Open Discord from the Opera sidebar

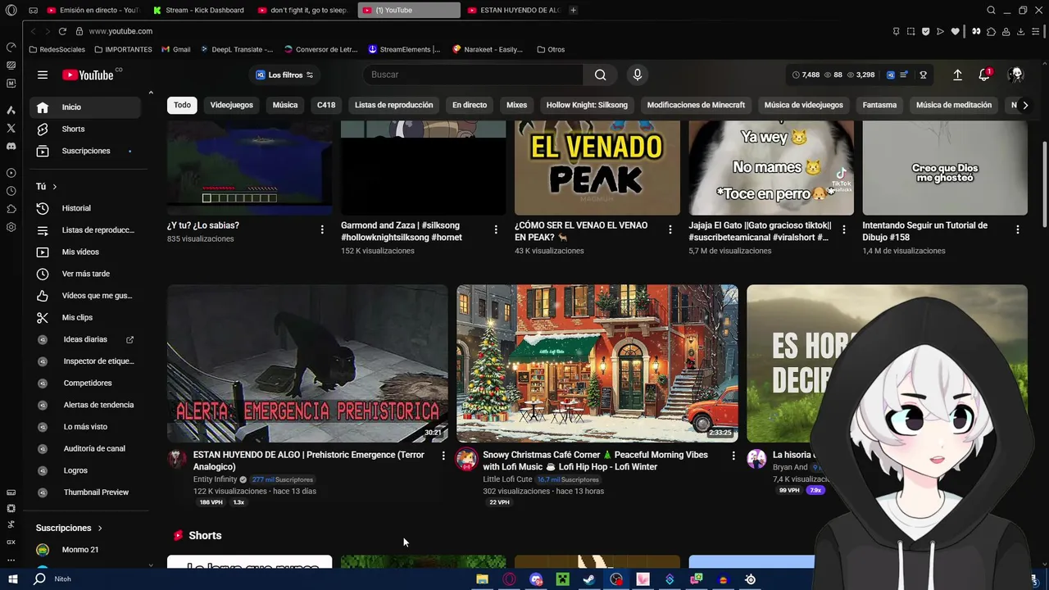(x=11, y=146)
